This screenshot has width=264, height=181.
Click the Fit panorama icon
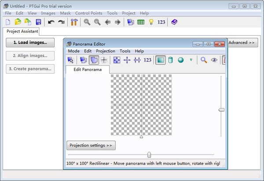tap(117, 60)
